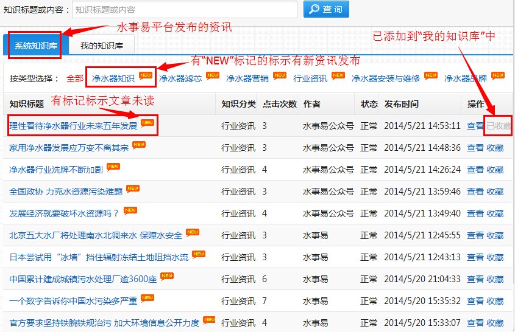Filter by 净水器营销 category
515x332 pixels.
247,78
